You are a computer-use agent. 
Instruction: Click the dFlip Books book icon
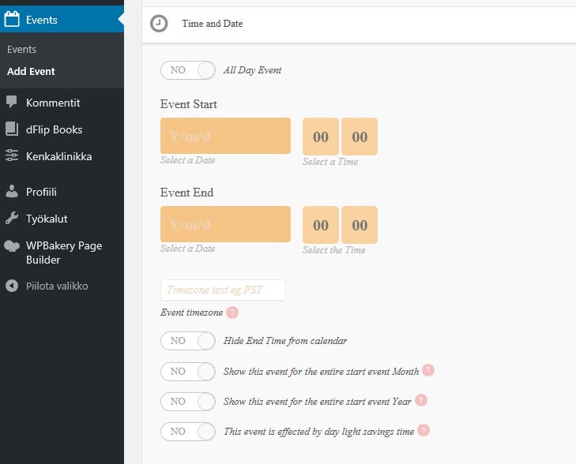12,129
